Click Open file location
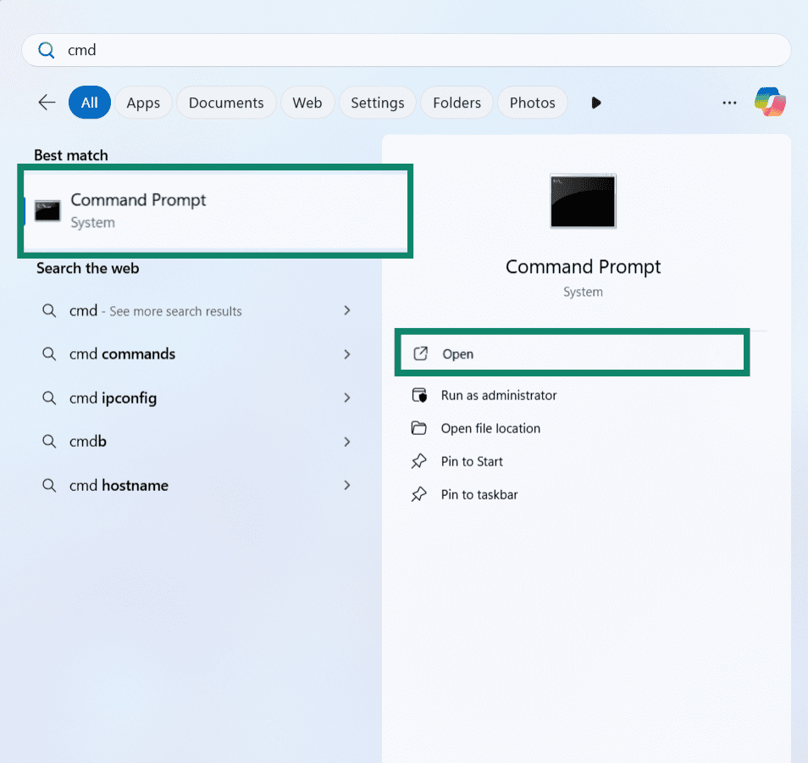808x763 pixels. pos(490,428)
